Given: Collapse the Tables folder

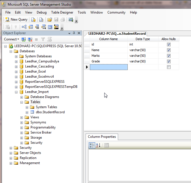Looking at the screenshot, I should [x=21, y=103].
